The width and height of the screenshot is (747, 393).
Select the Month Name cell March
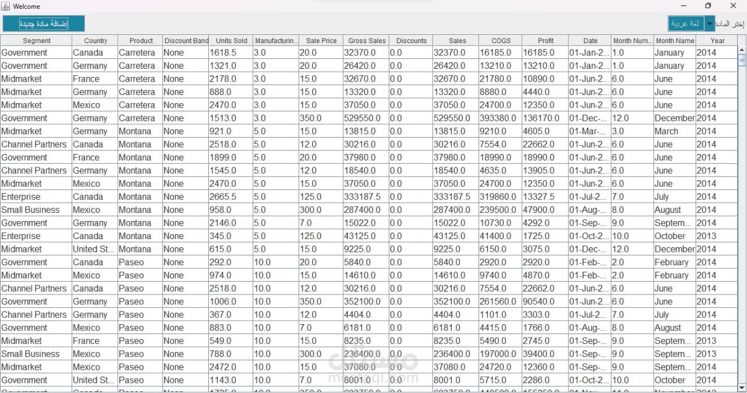click(675, 131)
